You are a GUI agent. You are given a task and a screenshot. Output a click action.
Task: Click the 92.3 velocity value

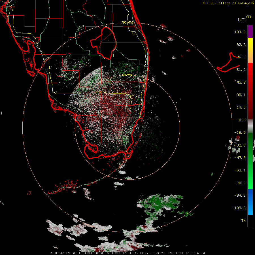tap(241, 44)
